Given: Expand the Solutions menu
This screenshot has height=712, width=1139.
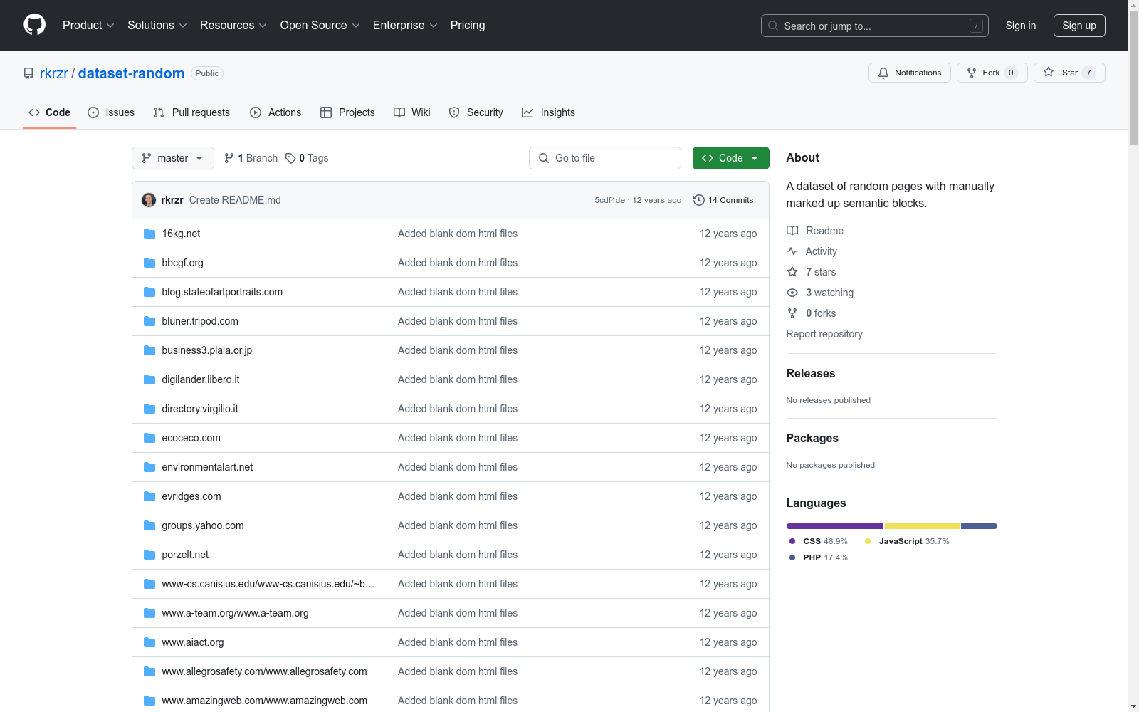Looking at the screenshot, I should 157,26.
